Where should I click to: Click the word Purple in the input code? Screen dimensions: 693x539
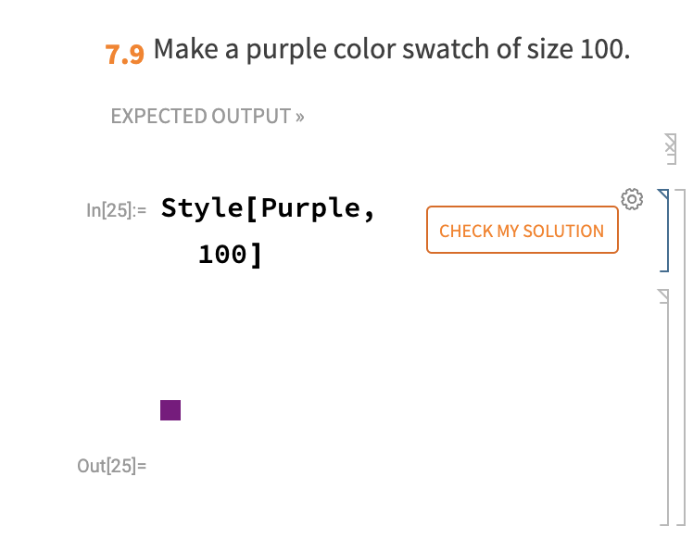point(310,207)
